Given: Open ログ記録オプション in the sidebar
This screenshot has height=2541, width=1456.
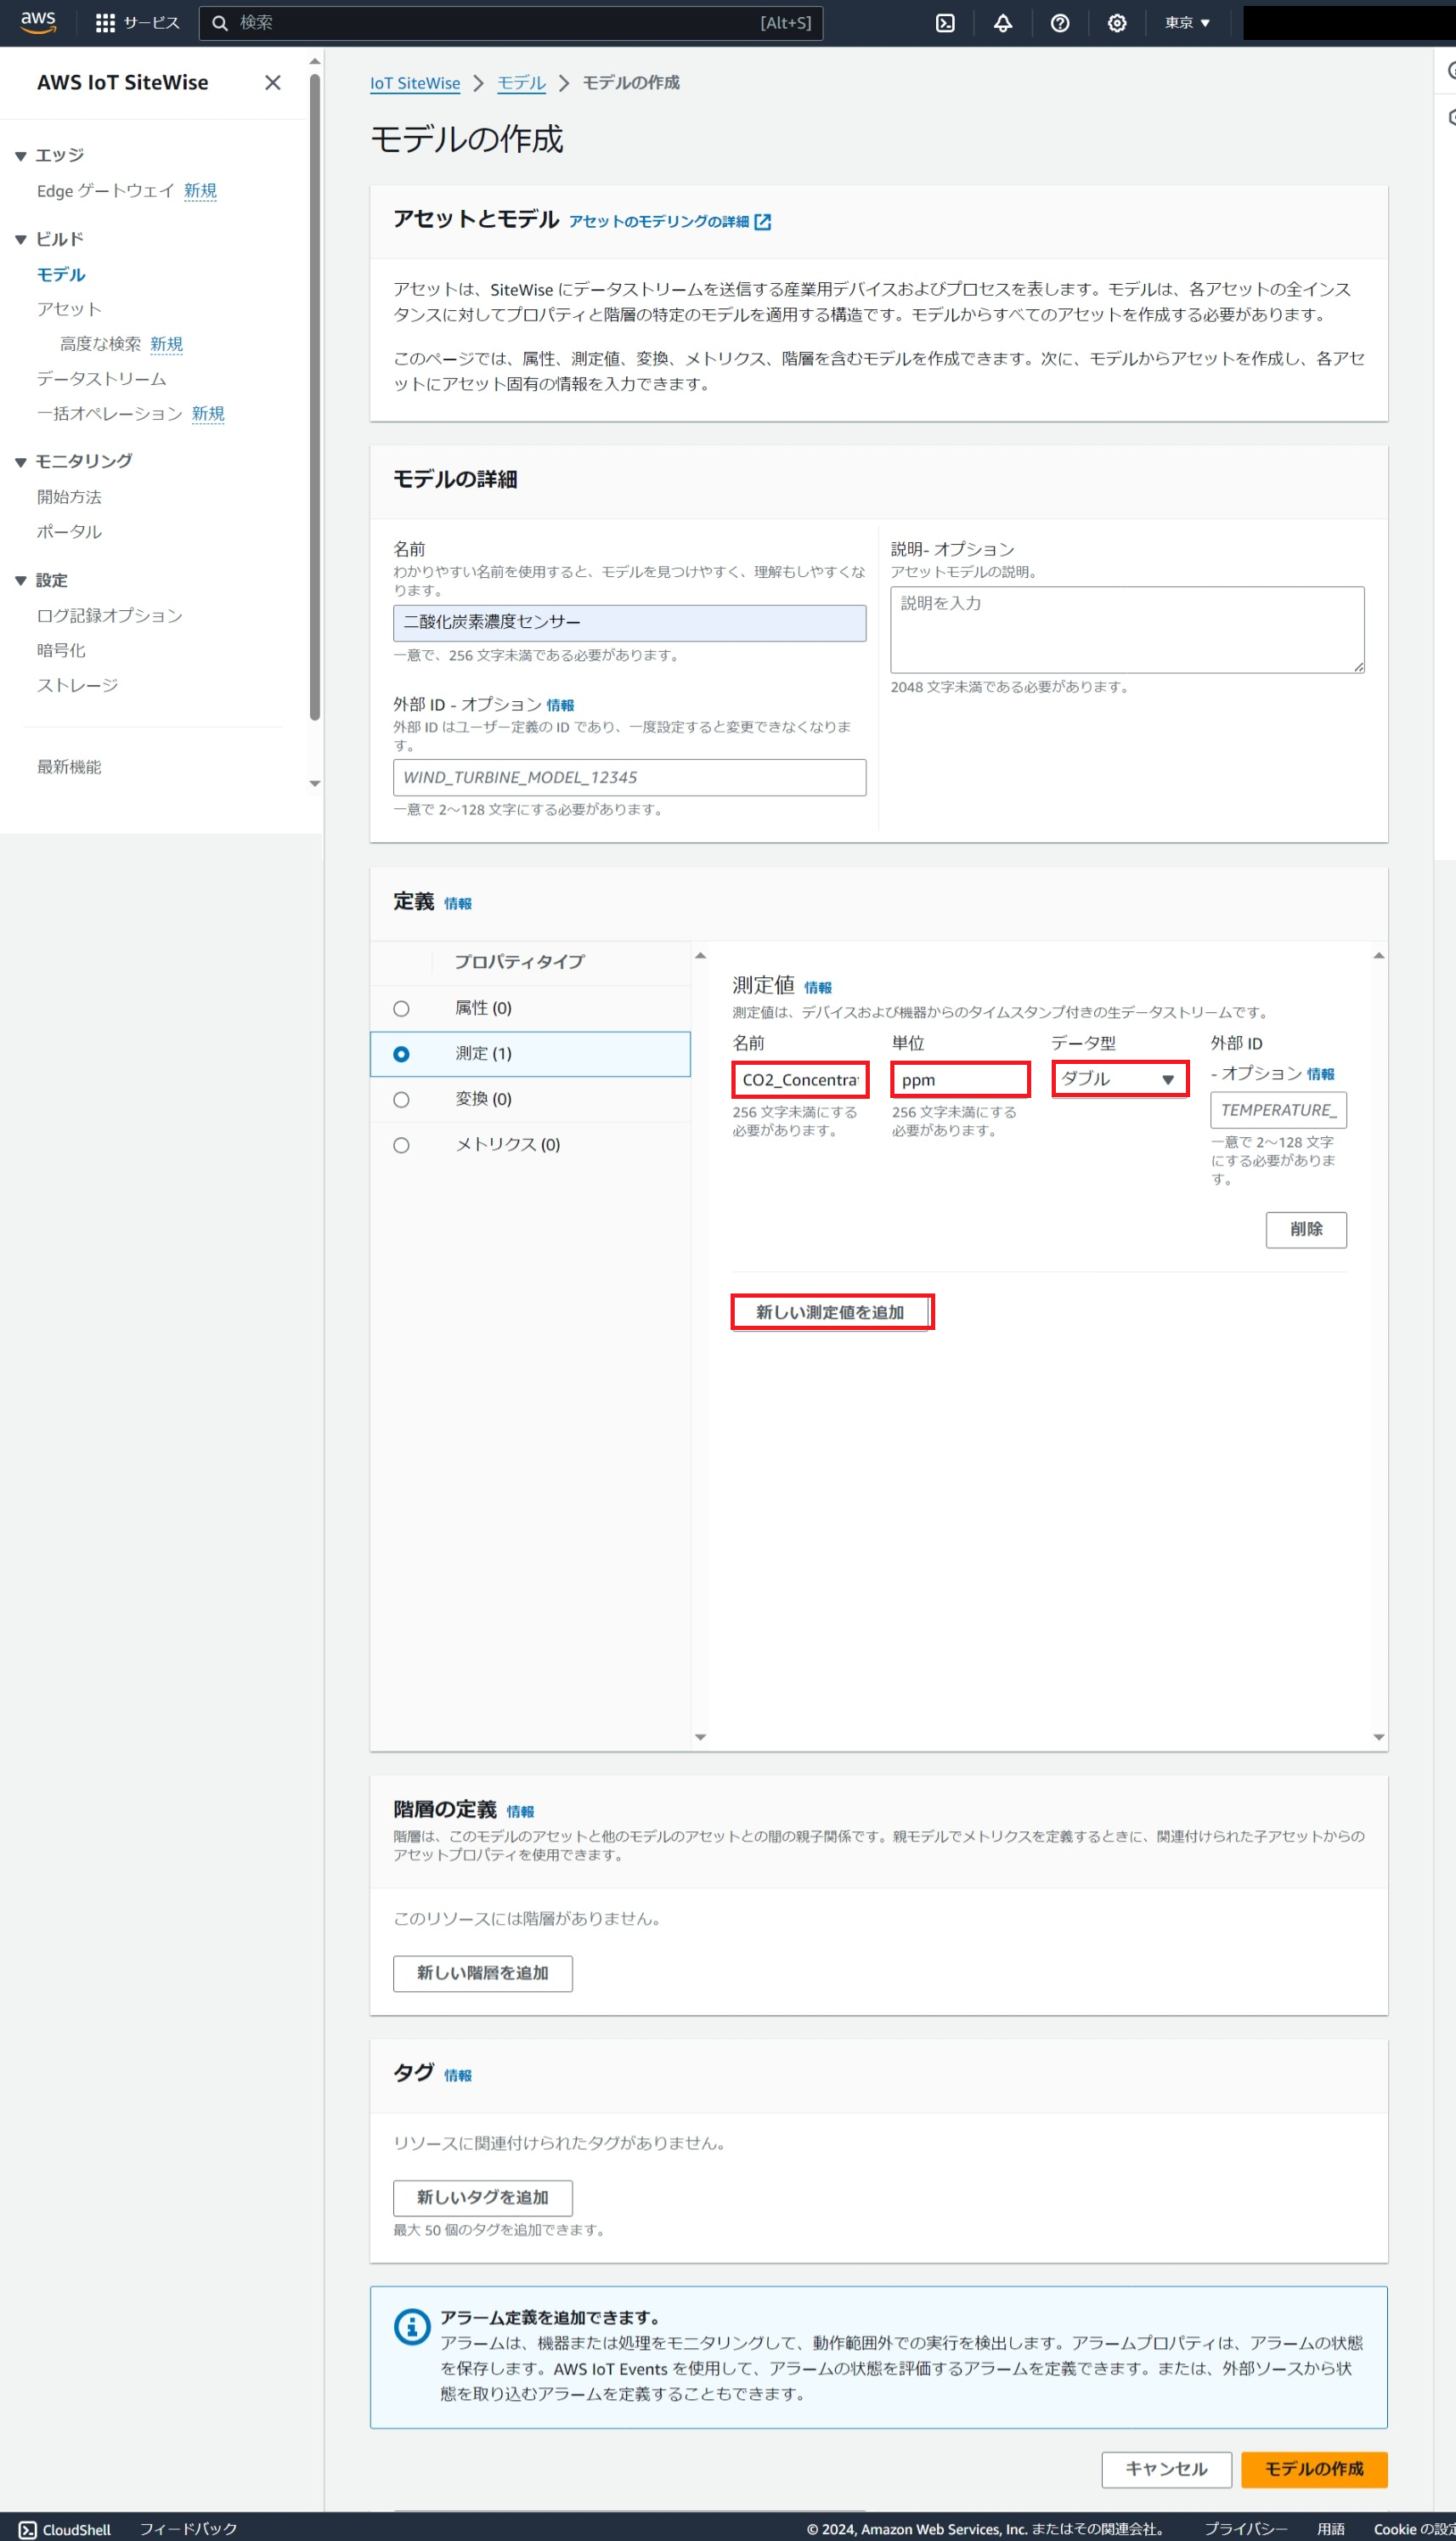Looking at the screenshot, I should pos(109,616).
